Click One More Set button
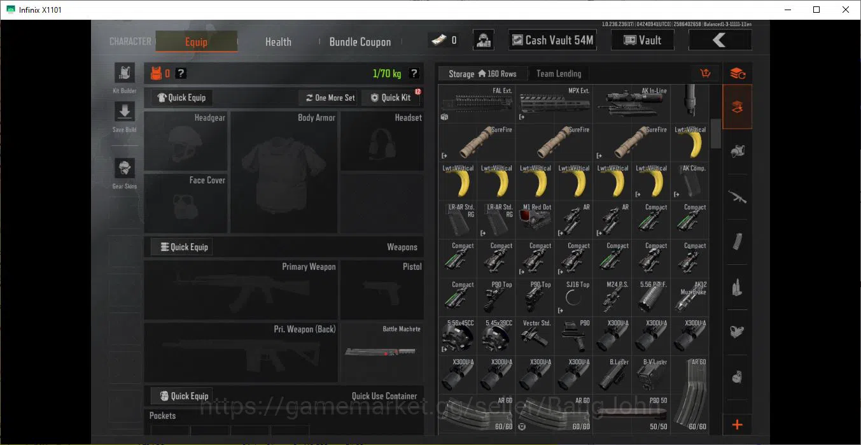Image resolution: width=861 pixels, height=445 pixels. click(x=329, y=97)
